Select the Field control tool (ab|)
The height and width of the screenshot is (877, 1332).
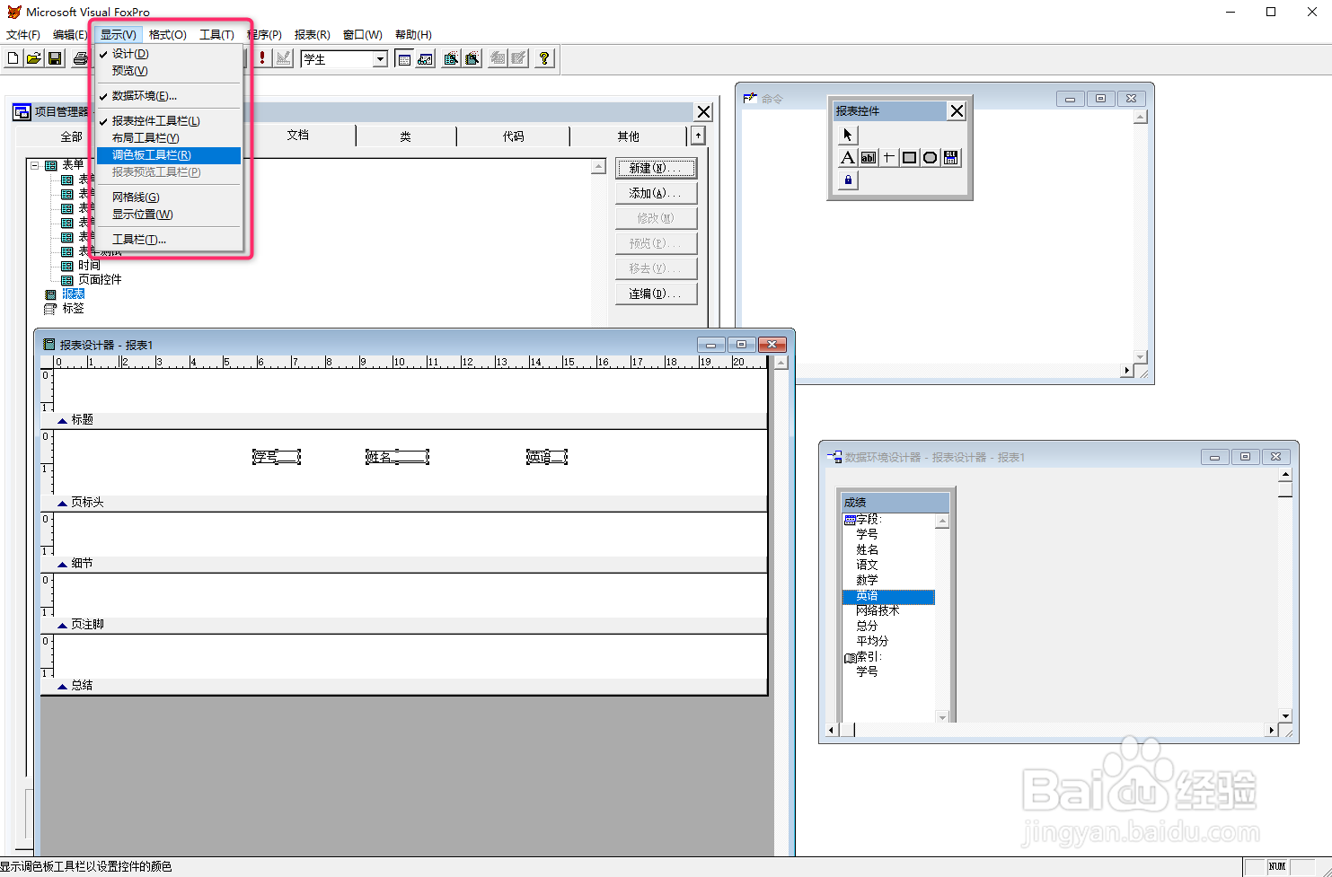(869, 157)
